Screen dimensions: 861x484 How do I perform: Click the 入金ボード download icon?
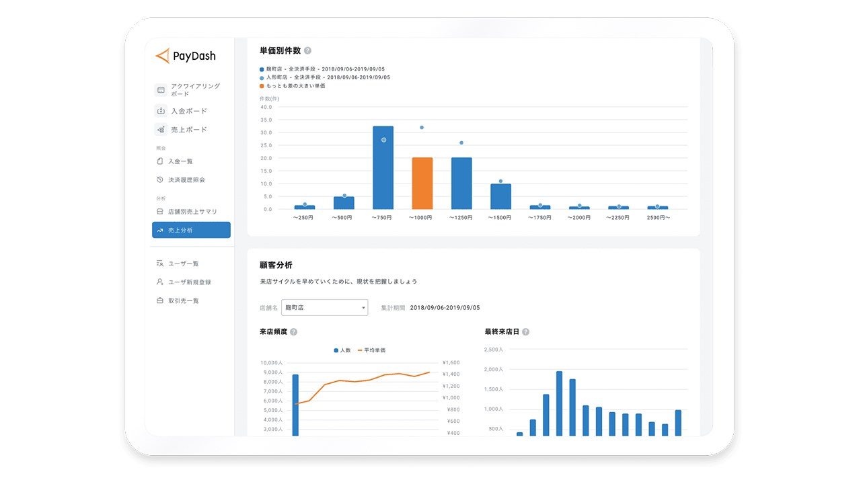[161, 111]
